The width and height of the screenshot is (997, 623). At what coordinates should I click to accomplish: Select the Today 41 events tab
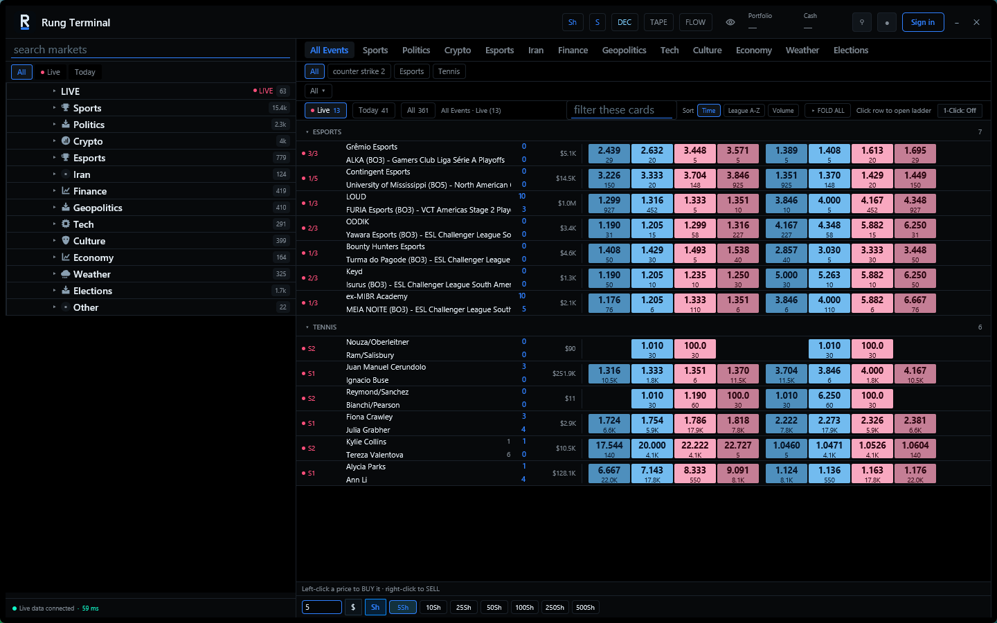[373, 111]
